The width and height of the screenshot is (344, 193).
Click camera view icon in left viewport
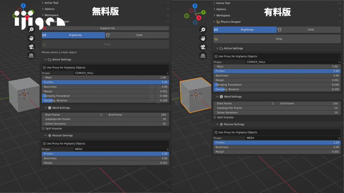click(x=31, y=47)
